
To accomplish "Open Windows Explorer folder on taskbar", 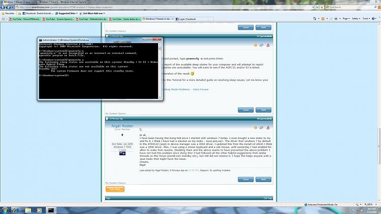I will click(28, 210).
